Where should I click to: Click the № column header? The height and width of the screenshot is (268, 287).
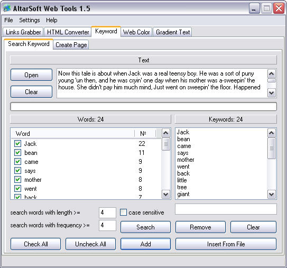coord(145,133)
